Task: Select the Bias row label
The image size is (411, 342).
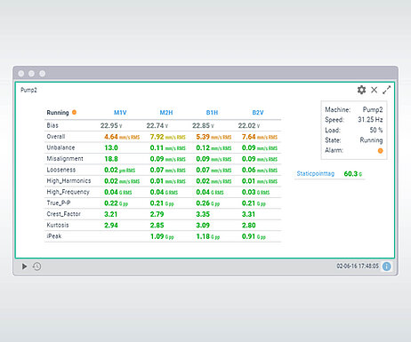Action: pos(52,125)
